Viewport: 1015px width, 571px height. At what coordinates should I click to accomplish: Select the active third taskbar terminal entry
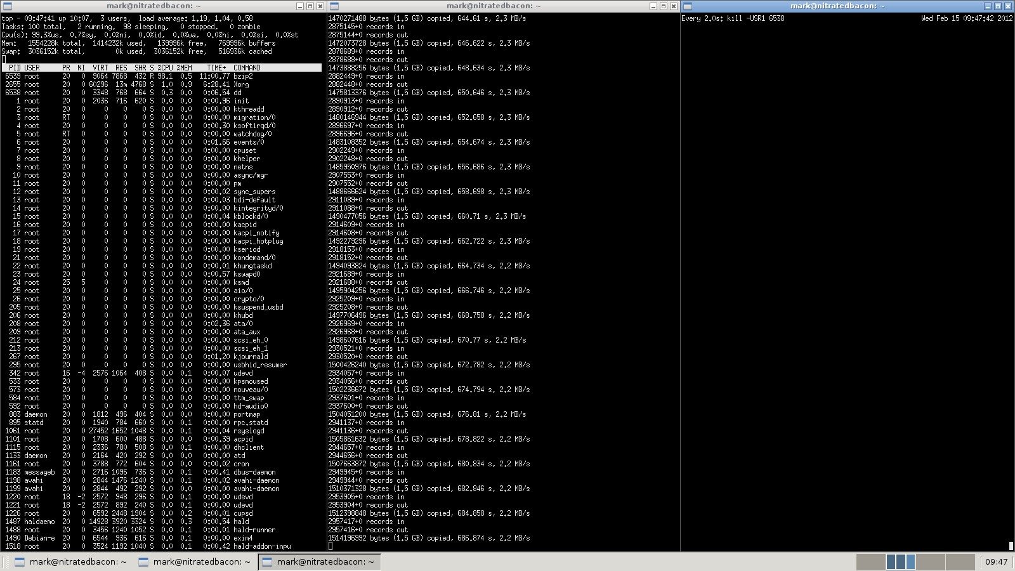tap(318, 561)
